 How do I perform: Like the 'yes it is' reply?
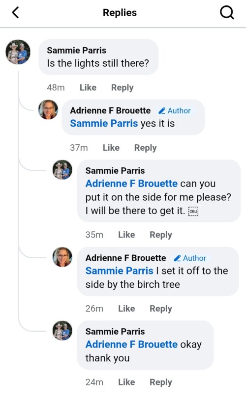tap(111, 148)
